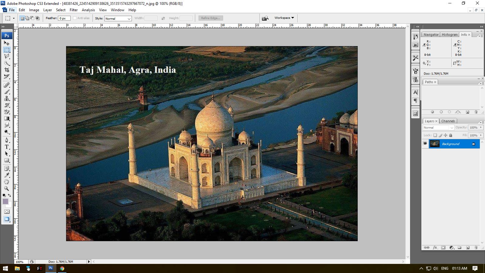The height and width of the screenshot is (273, 485).
Task: Select the Lasso tool
Action: click(7, 56)
